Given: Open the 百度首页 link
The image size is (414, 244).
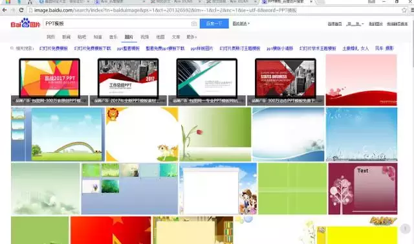Looking at the screenshot, I should coord(335,24).
